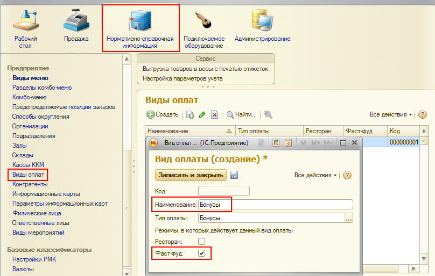Click the Создать button in the list
Screen dimensions: 435x276
click(163, 114)
